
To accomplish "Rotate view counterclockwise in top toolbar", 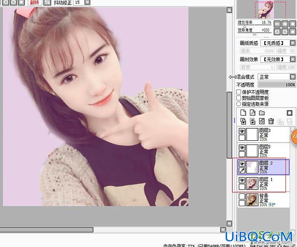I will point(6,2).
